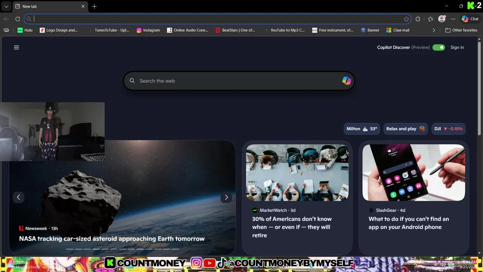Click the Newsweek source label
The width and height of the screenshot is (483, 272).
tap(36, 229)
